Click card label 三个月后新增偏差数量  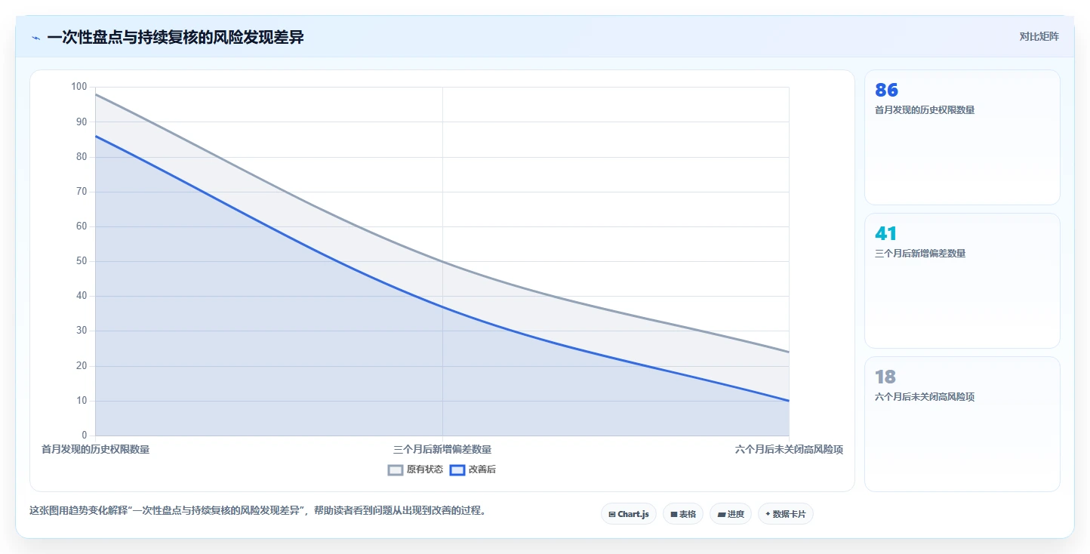(x=920, y=254)
